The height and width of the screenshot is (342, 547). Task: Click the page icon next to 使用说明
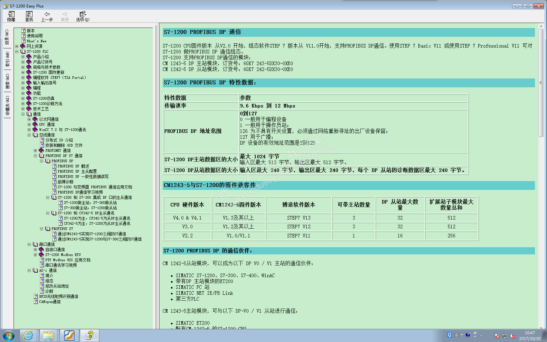(23, 36)
